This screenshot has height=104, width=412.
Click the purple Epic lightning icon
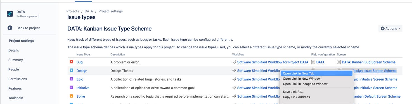pyautogui.click(x=71, y=79)
